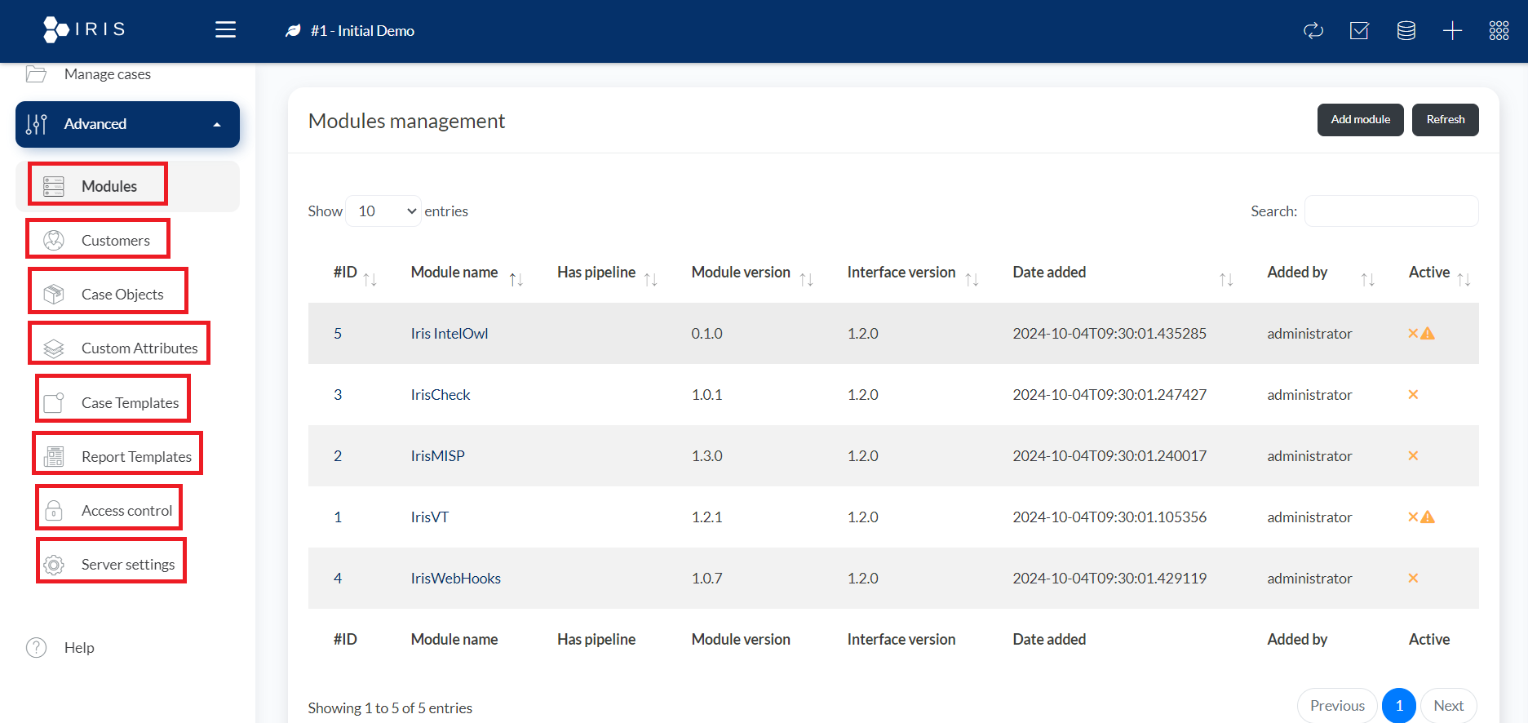Open the apps grid icon in top bar
1528x723 pixels.
pos(1499,31)
